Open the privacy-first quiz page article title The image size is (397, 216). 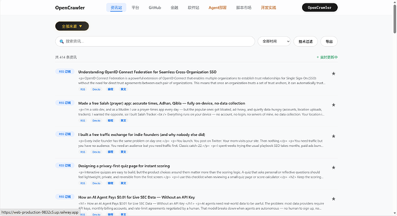[124, 166]
